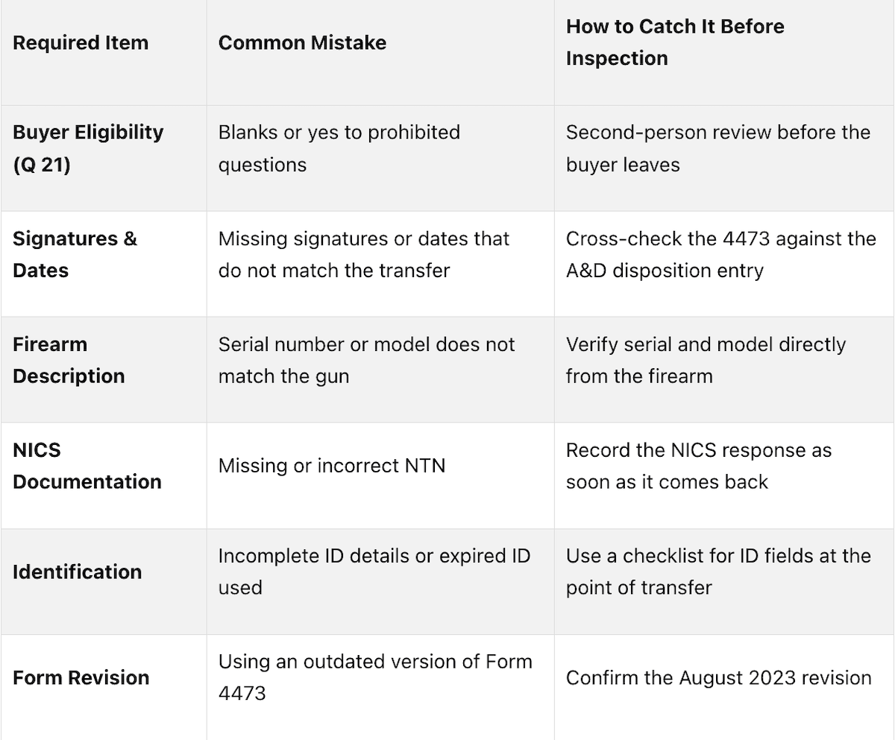Select the Cross-check the 4473 against A&D text
The width and height of the screenshot is (895, 740).
(x=720, y=254)
